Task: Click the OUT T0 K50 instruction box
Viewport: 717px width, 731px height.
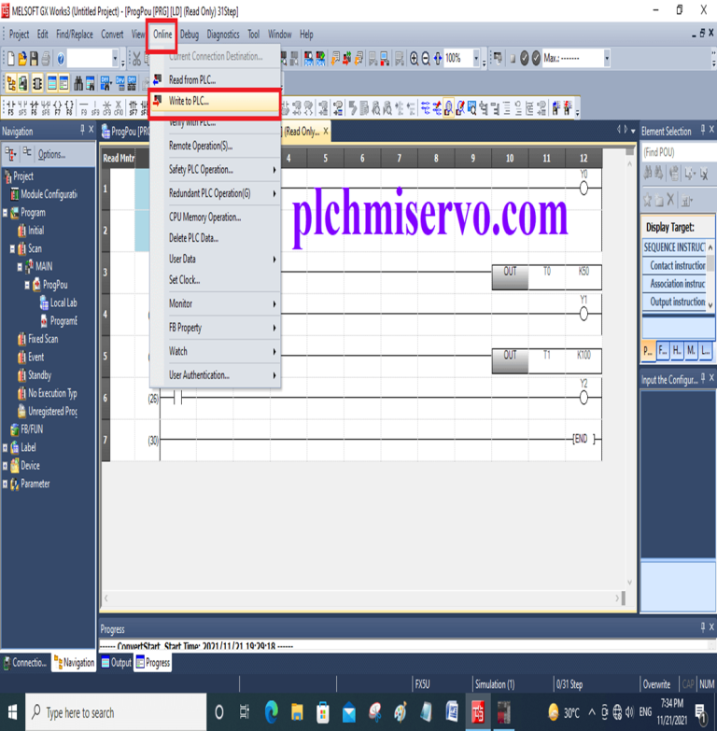Action: tap(547, 277)
